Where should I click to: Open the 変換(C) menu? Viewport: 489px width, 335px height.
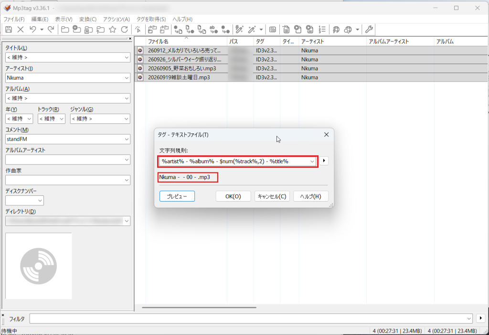point(88,20)
